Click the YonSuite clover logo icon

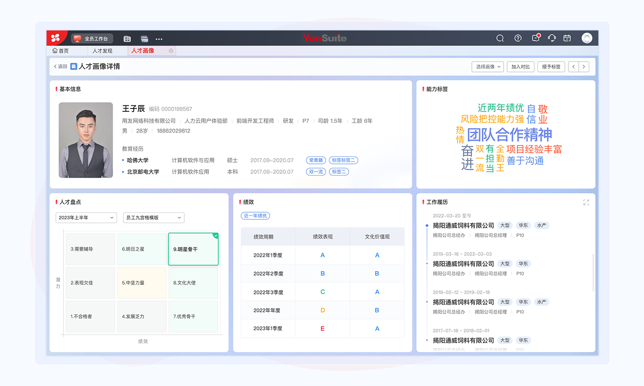pyautogui.click(x=55, y=38)
